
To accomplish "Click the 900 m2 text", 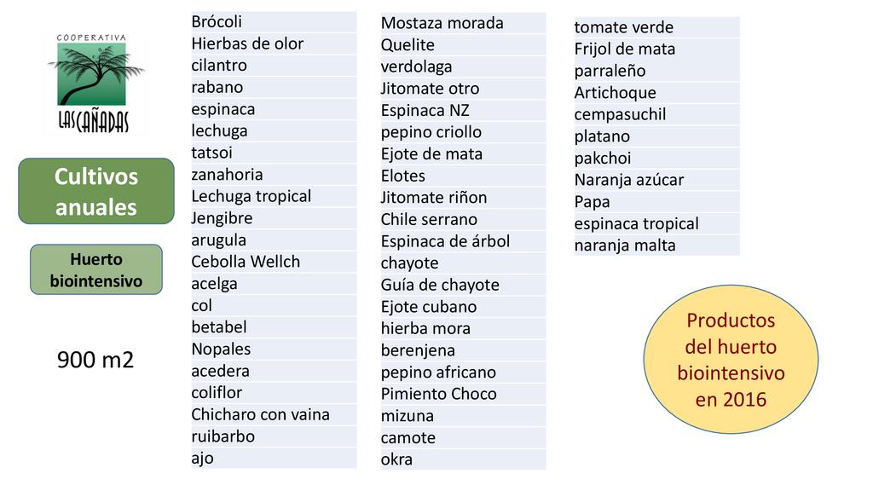I will tap(95, 361).
